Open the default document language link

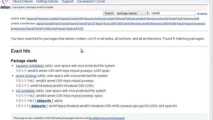pyautogui.click(x=106, y=118)
